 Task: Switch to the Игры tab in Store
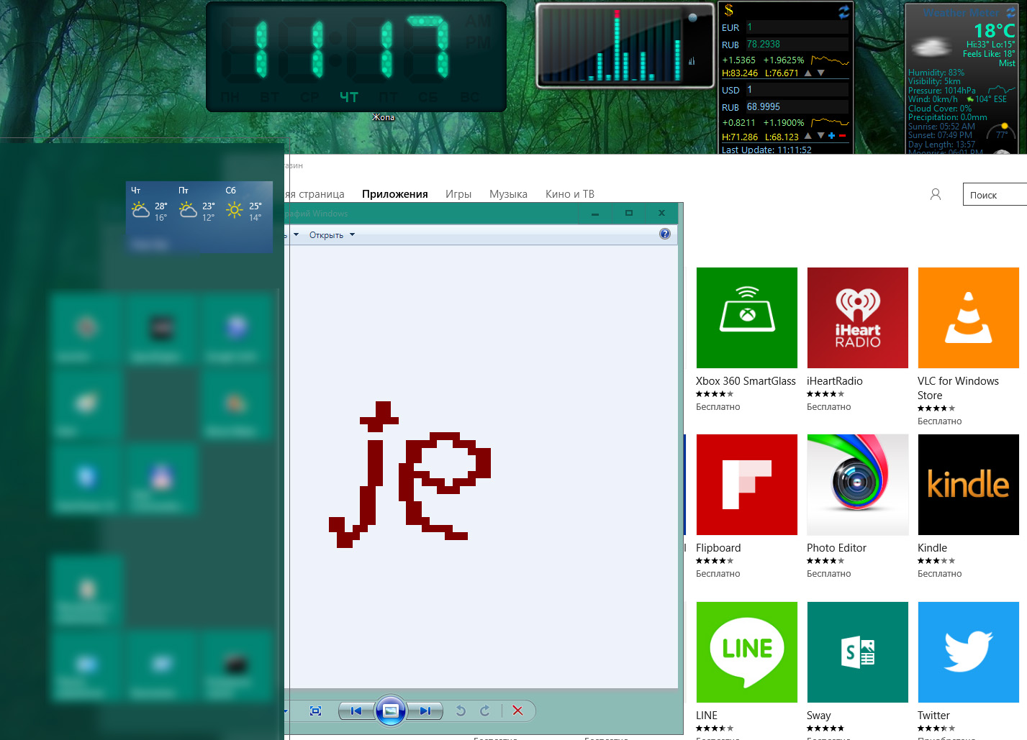[458, 194]
